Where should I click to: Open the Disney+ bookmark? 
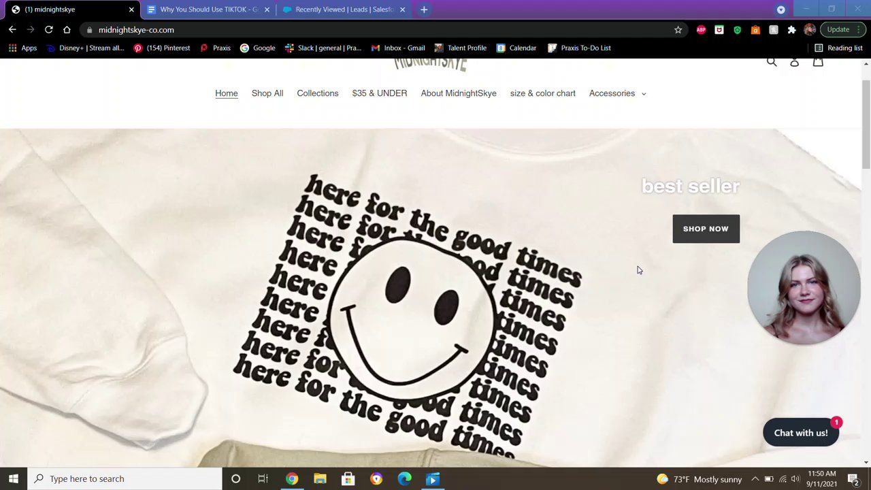click(x=85, y=48)
